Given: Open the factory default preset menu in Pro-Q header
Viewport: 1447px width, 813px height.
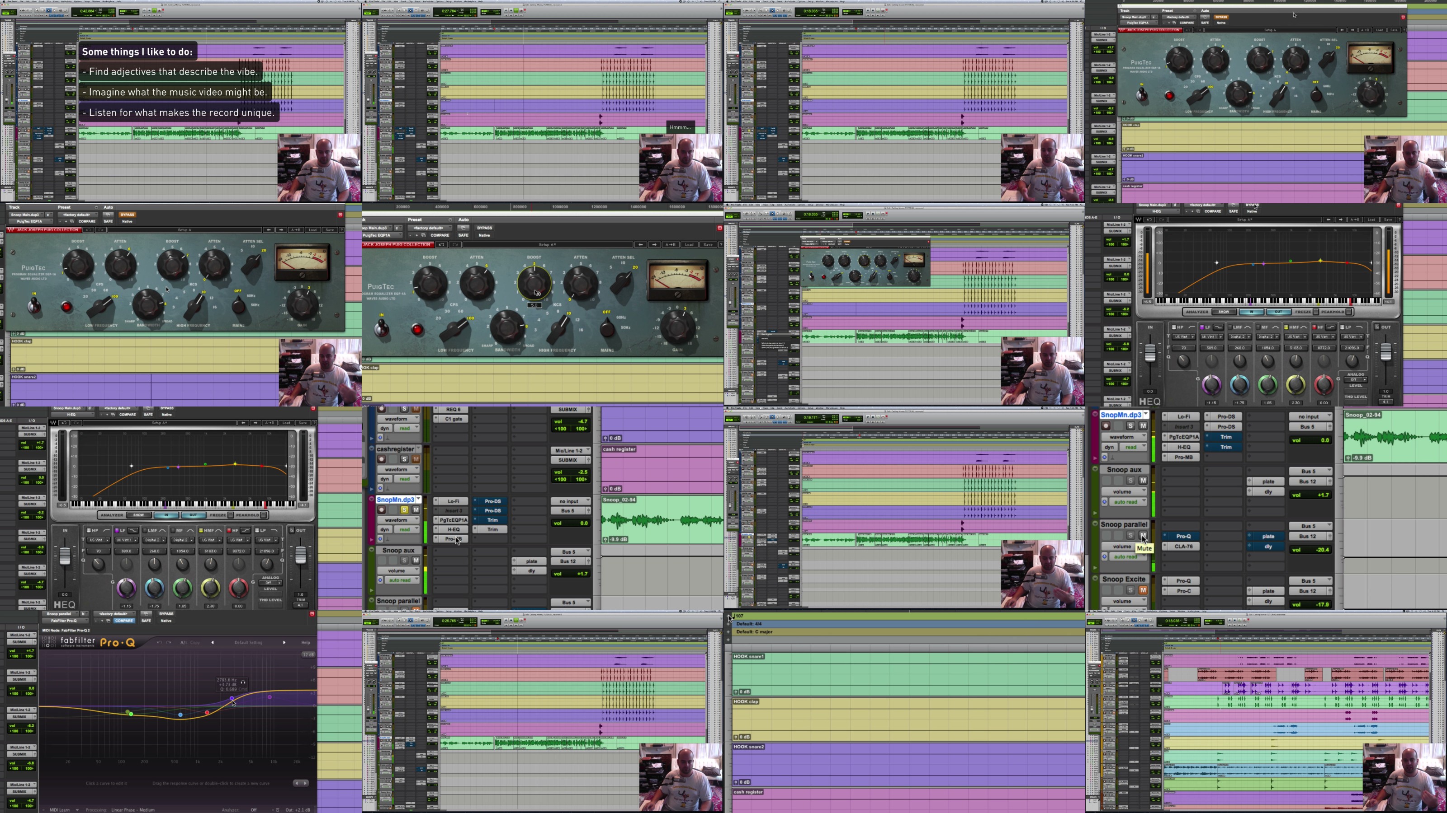Looking at the screenshot, I should 114,613.
